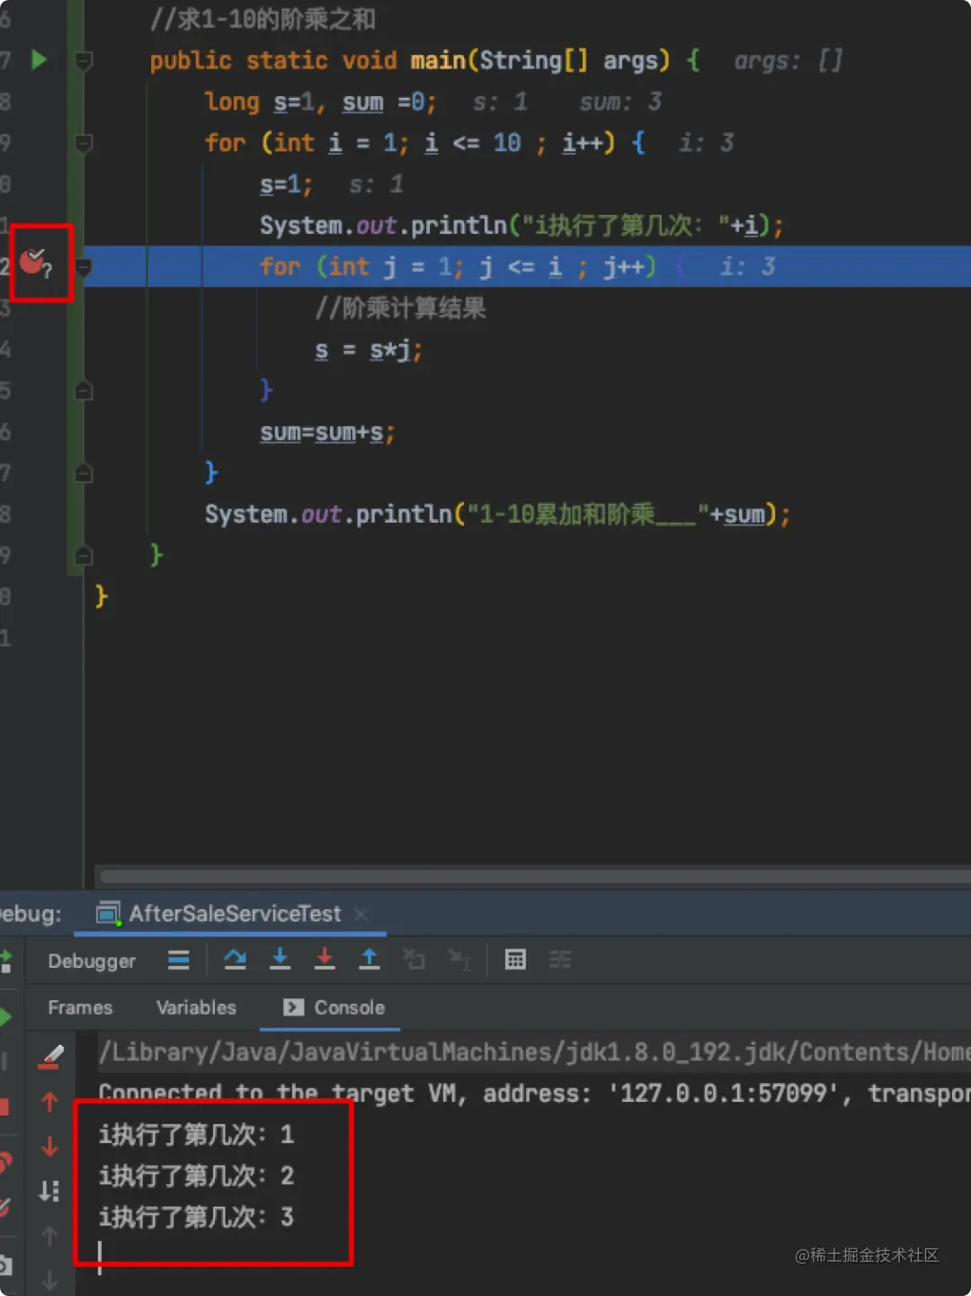Click the 's = s*j;' line
Viewport: 971px width, 1296px height.
pos(369,350)
